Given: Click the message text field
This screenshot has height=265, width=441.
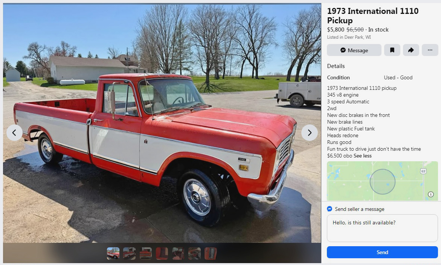Looking at the screenshot, I should point(382,228).
